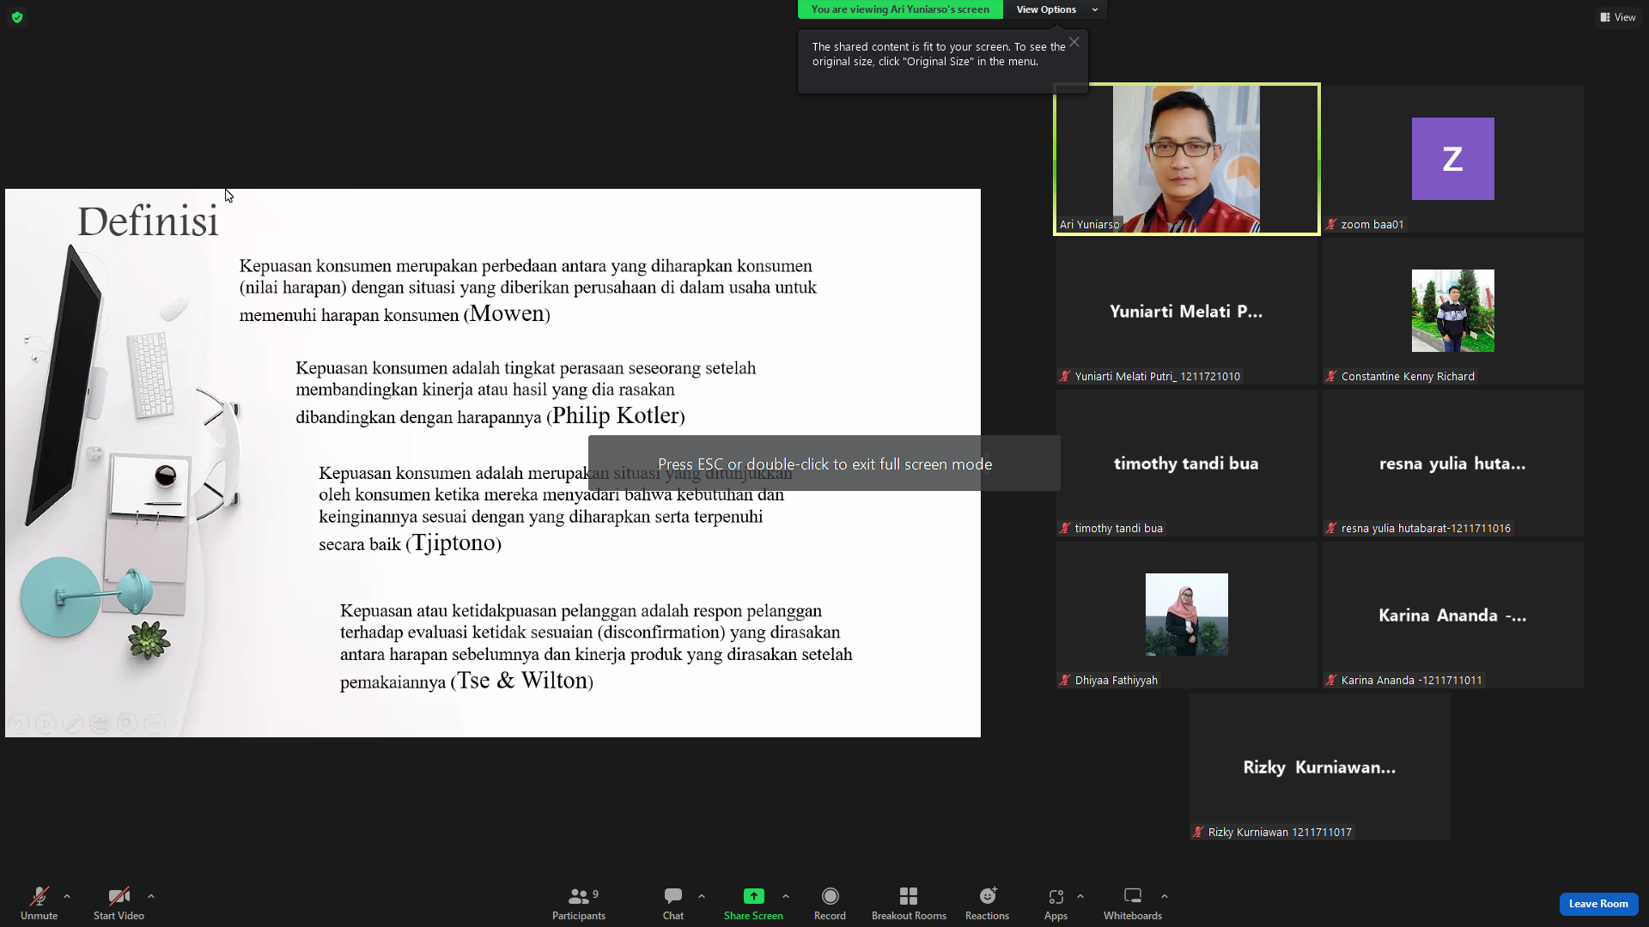The height and width of the screenshot is (927, 1649).
Task: Click the author name 'Mowen' on the slide
Action: point(508,313)
